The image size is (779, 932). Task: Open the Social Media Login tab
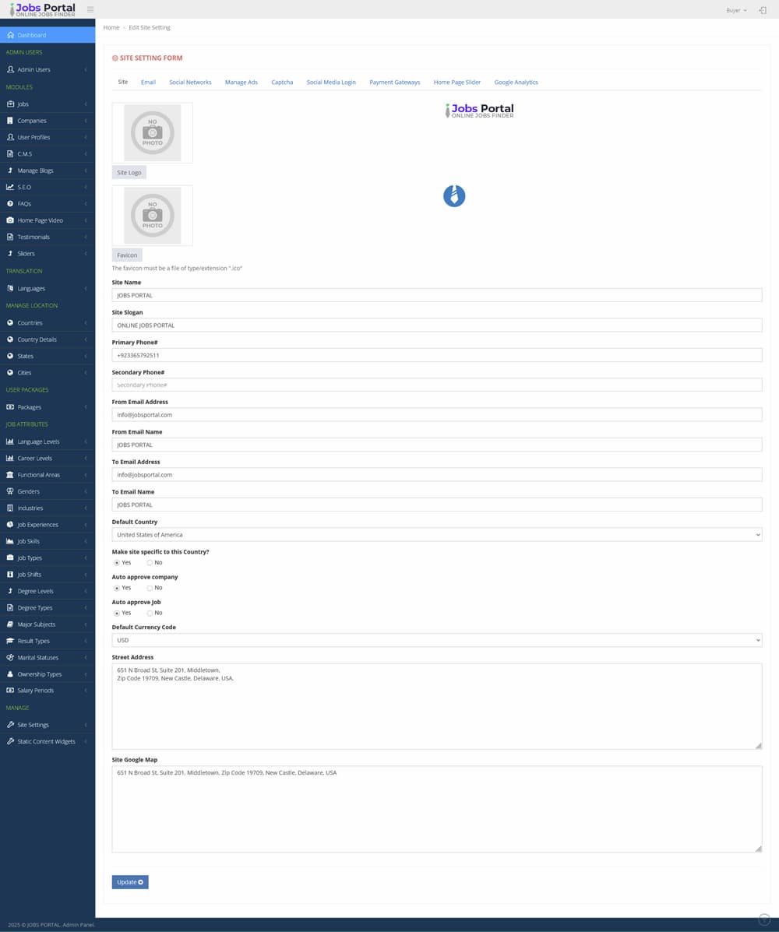pyautogui.click(x=331, y=82)
